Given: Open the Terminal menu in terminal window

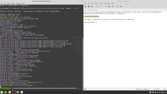Looking at the screenshot, I should click(x=19, y=3).
